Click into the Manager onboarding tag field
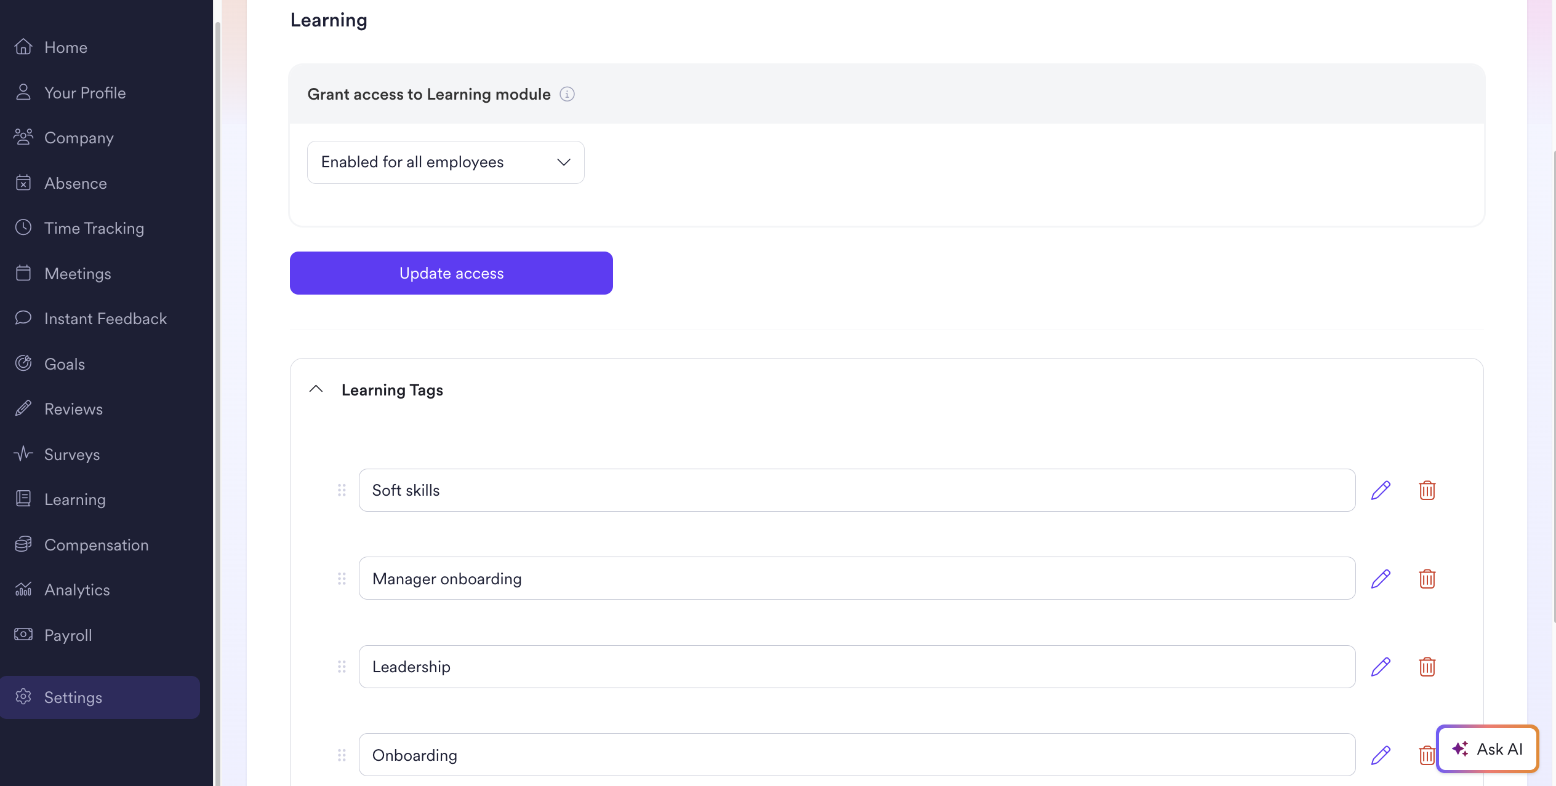 857,579
